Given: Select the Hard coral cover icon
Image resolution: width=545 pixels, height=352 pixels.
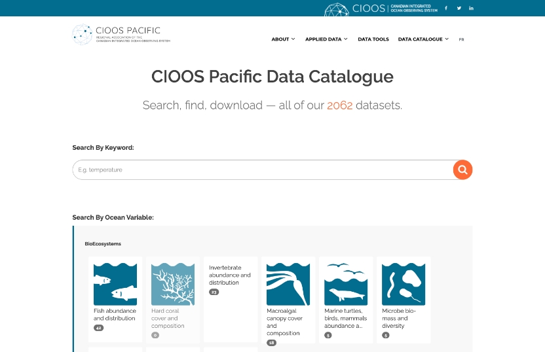Looking at the screenshot, I should click(x=173, y=284).
